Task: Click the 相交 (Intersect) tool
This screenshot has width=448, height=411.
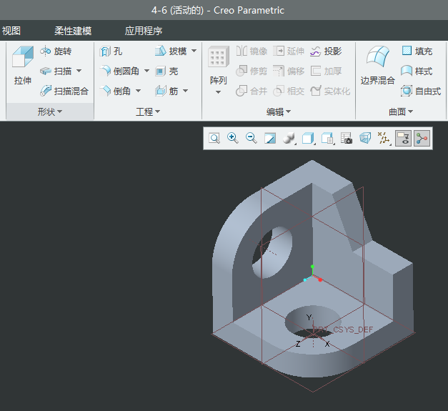Action: point(289,91)
